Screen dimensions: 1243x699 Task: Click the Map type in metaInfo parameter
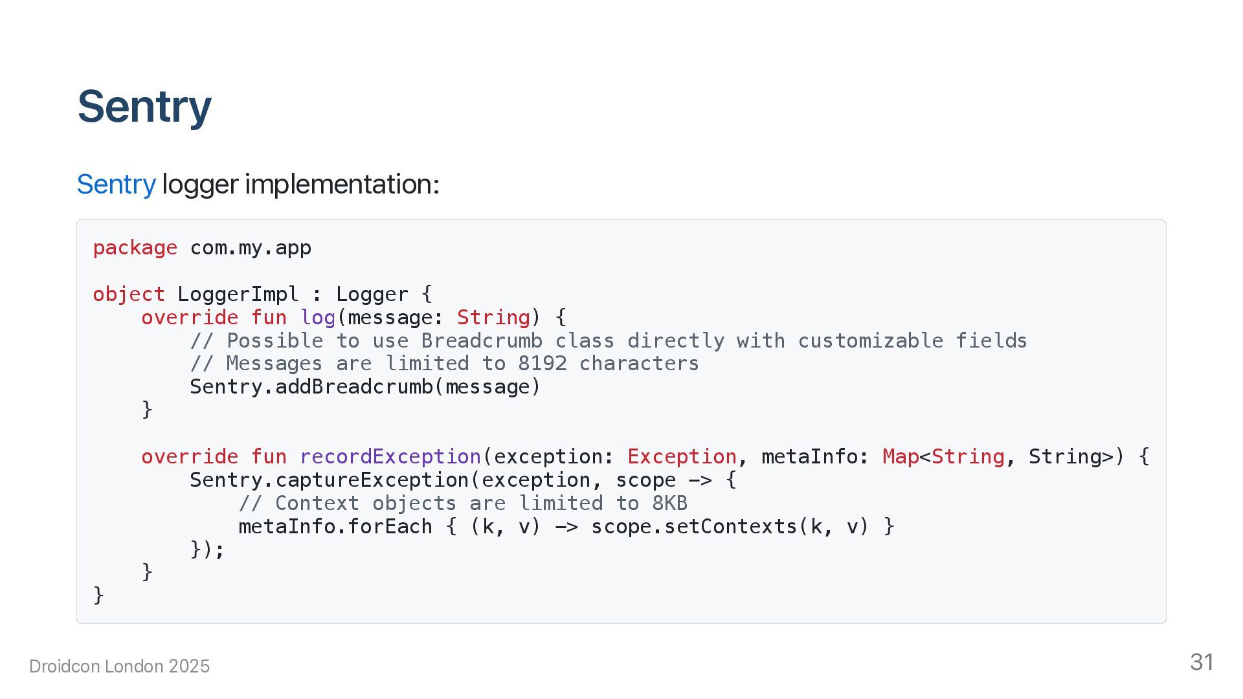tap(900, 457)
